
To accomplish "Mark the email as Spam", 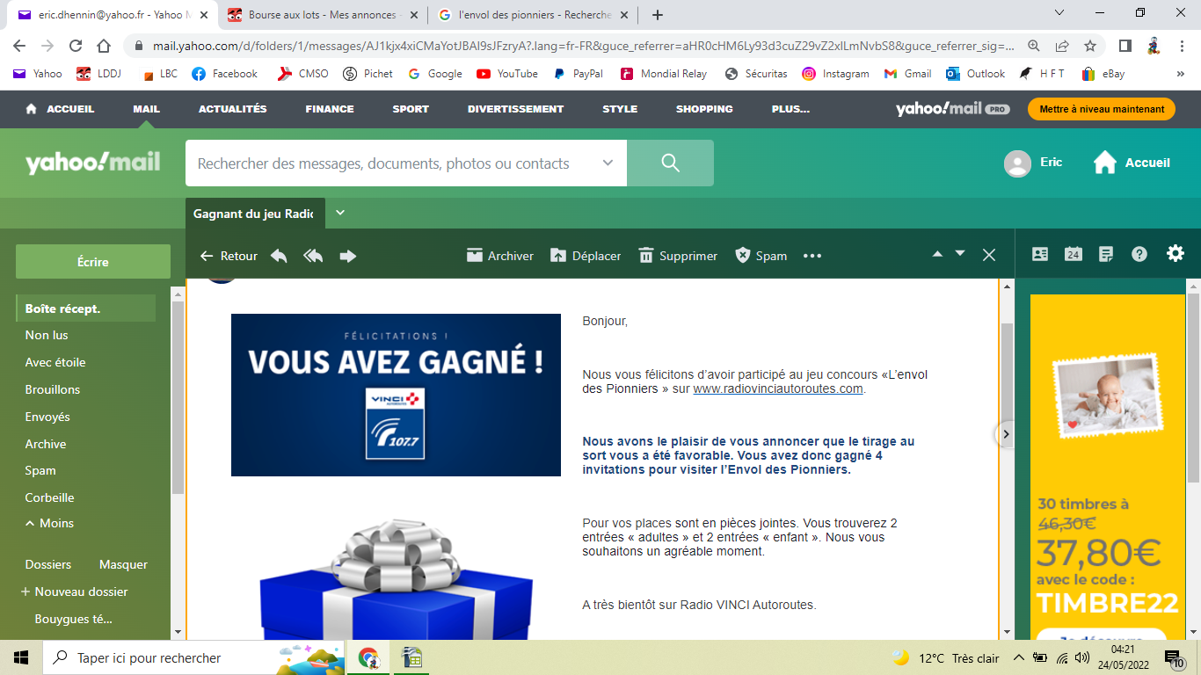I will [761, 256].
